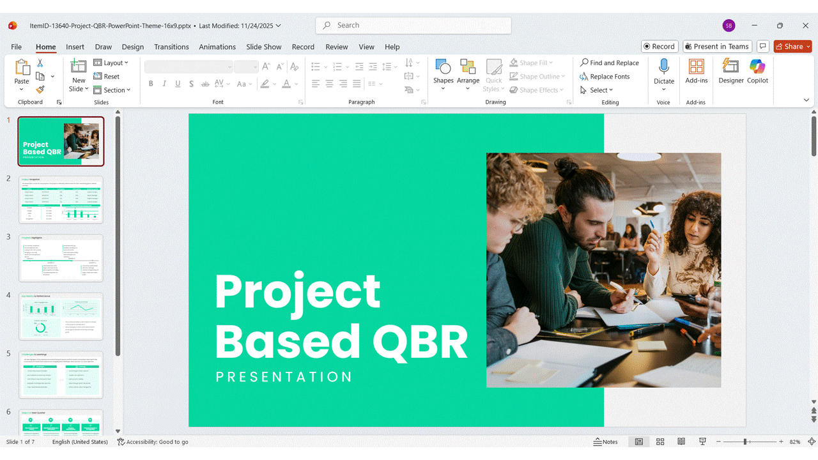Click the Cut scissors icon
The height and width of the screenshot is (460, 818).
[x=40, y=63]
